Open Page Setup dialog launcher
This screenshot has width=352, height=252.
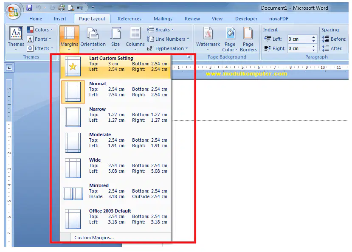(189, 57)
